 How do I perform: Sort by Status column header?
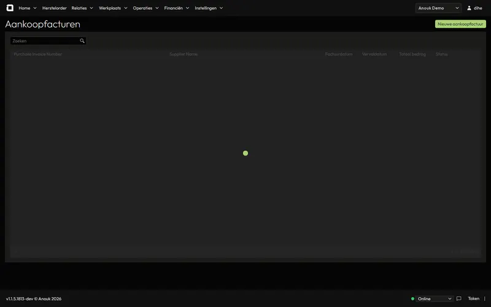(441, 54)
